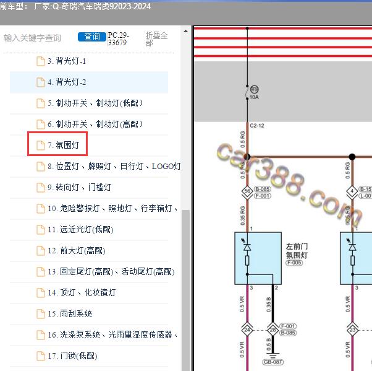Click connector diamond 28 in diagram
This screenshot has width=372, height=371.
point(273,330)
